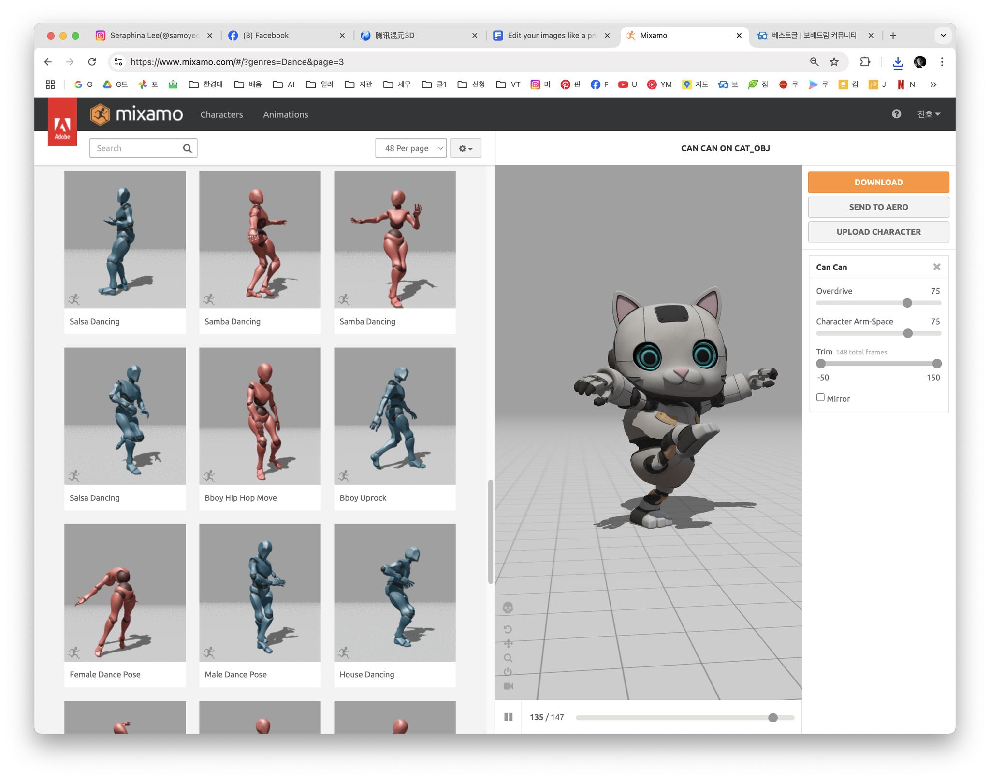Click the Adobe logo badge
Image resolution: width=990 pixels, height=779 pixels.
pos(62,122)
